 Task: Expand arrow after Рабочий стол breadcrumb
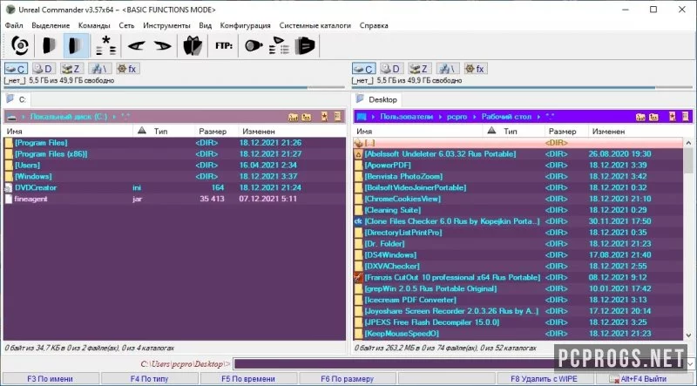(x=538, y=117)
